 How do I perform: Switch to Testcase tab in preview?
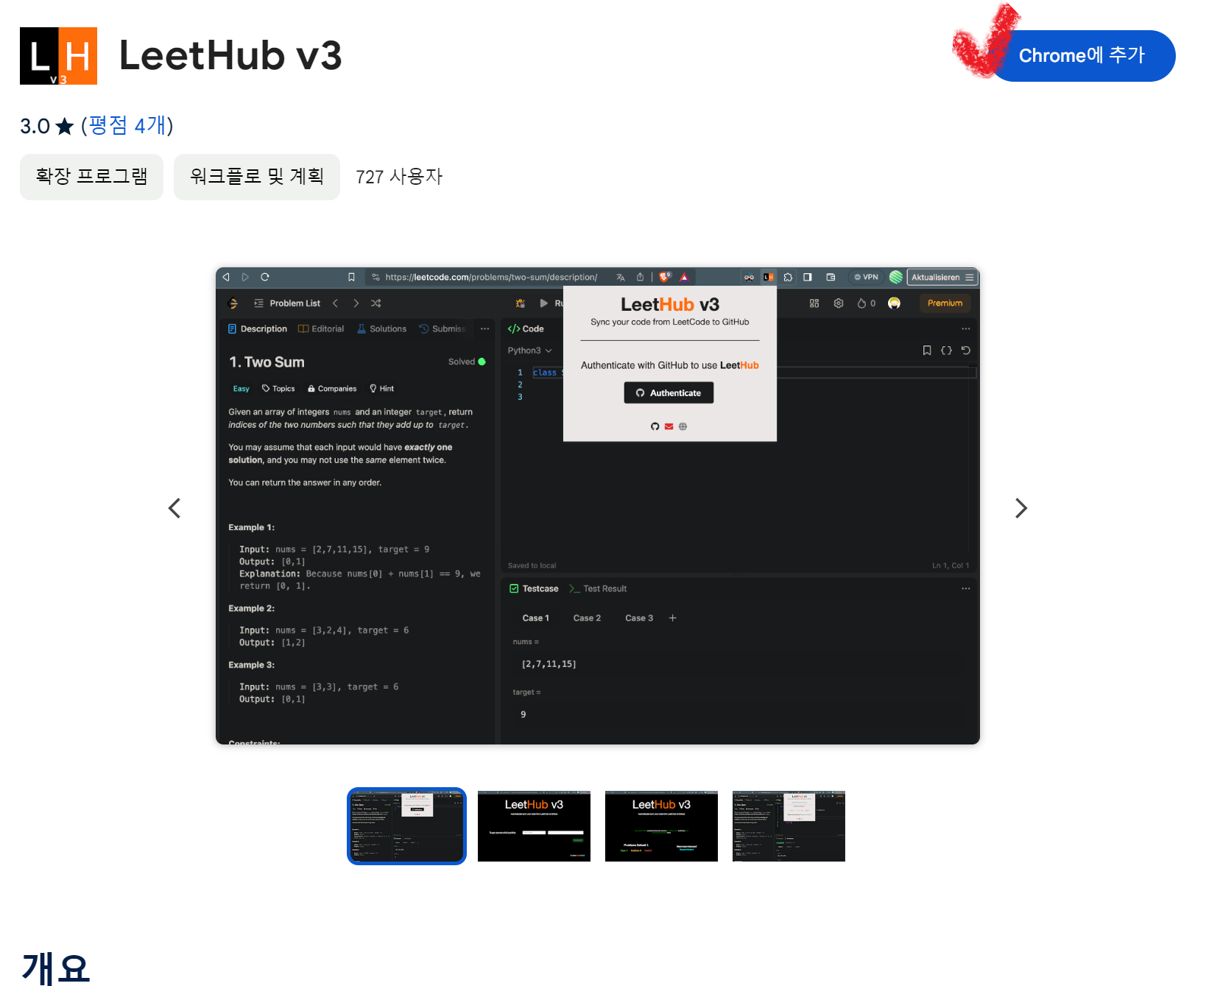point(534,589)
